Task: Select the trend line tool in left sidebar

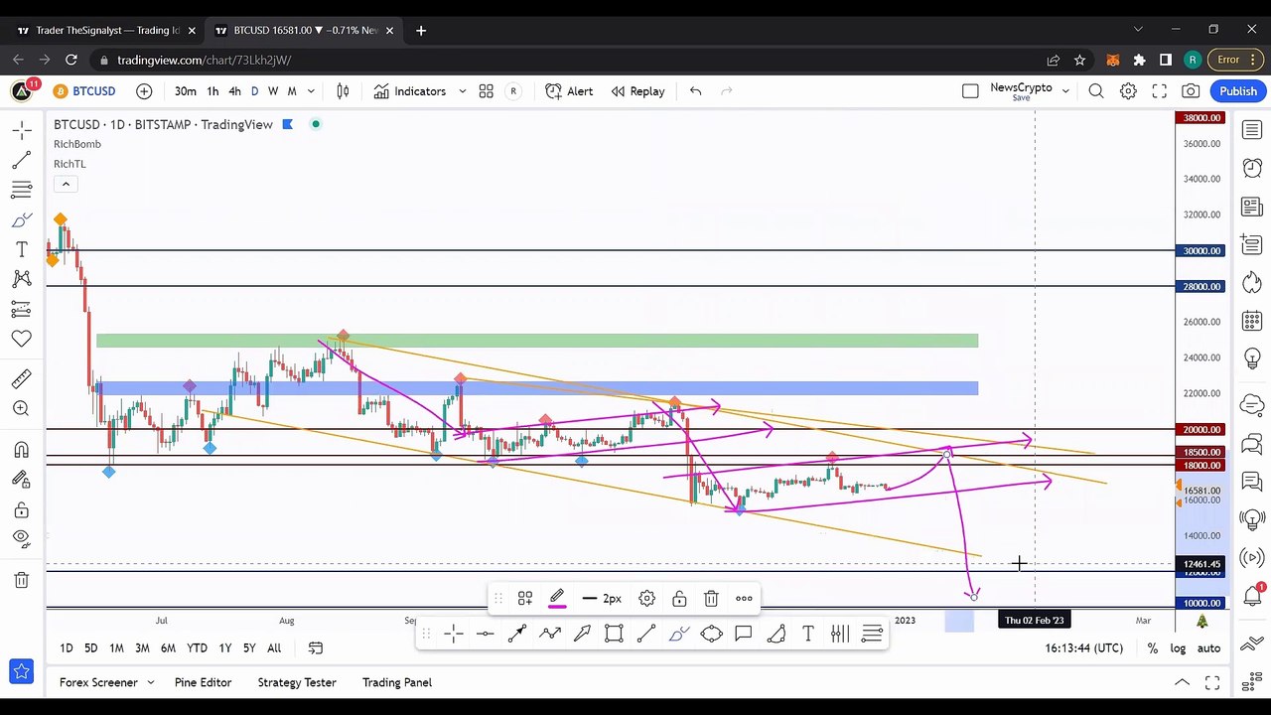Action: pos(21,160)
